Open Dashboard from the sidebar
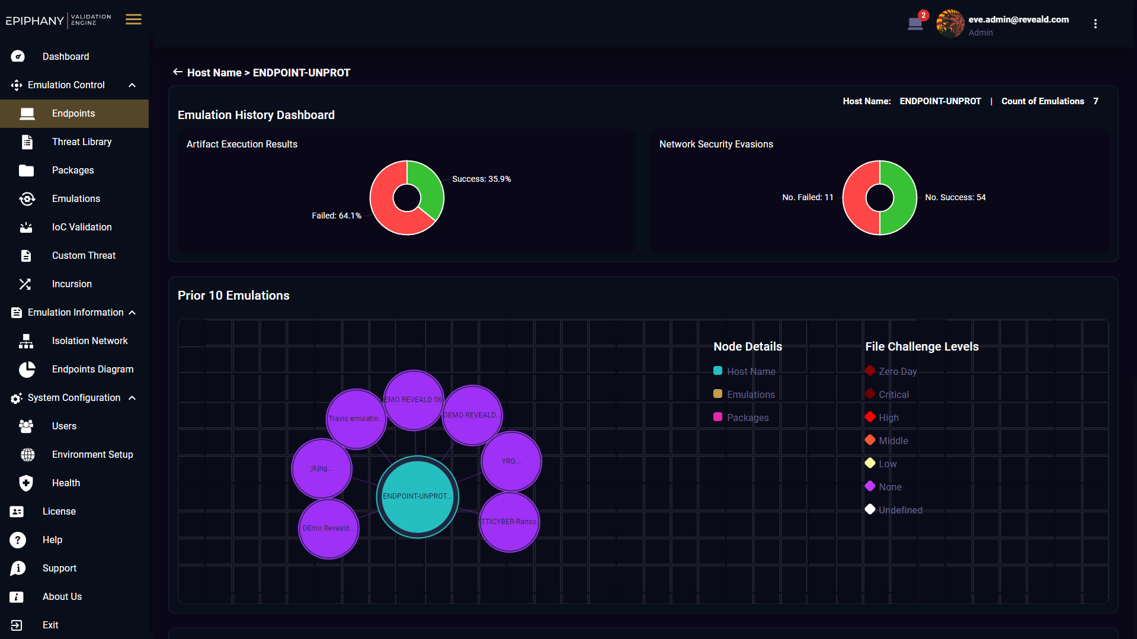 click(65, 57)
